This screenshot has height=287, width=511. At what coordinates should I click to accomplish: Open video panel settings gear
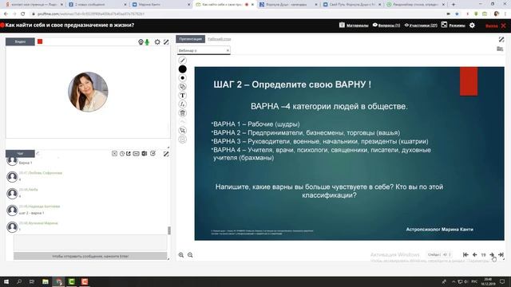[x=157, y=41]
